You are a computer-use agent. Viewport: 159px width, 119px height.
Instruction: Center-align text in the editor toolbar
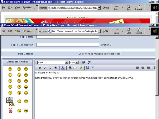pos(143,68)
